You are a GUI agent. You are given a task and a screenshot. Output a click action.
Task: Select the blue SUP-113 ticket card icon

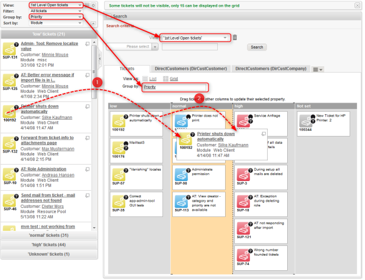coord(181,202)
